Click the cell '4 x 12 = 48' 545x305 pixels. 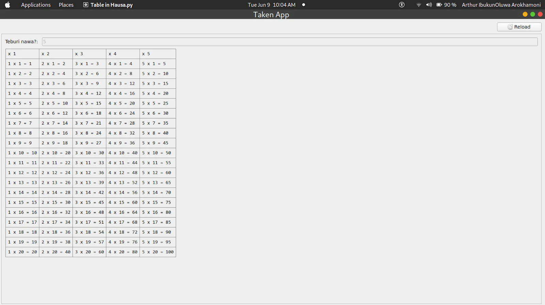pyautogui.click(x=123, y=173)
